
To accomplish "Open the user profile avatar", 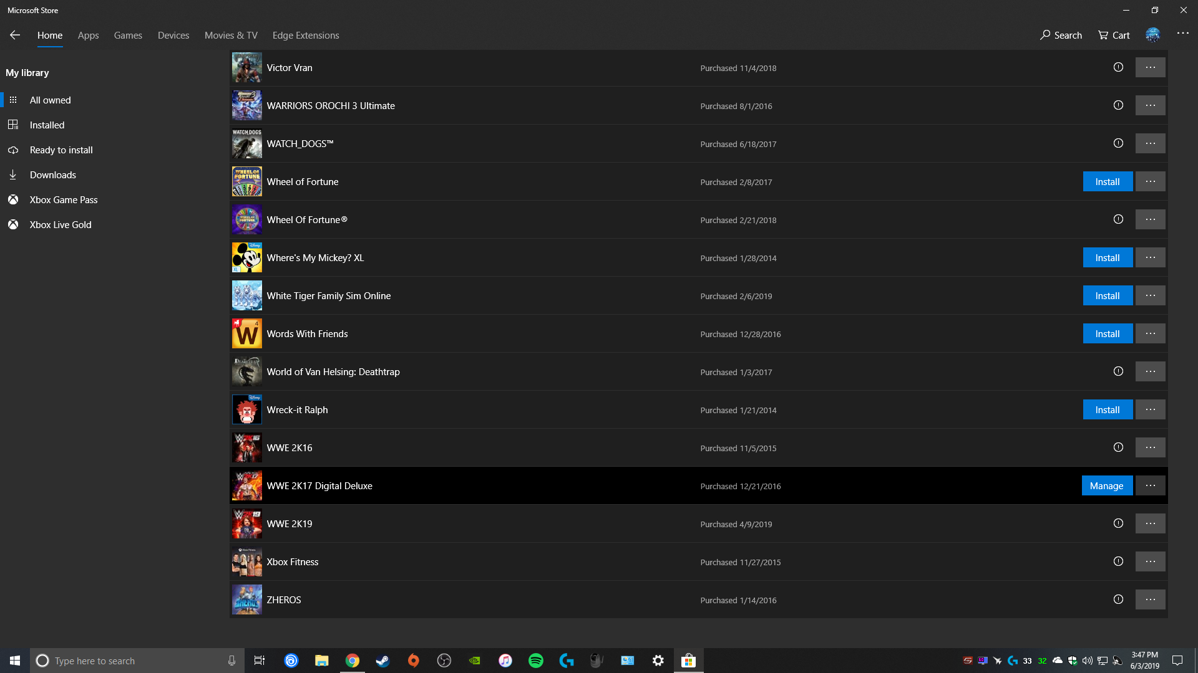I will (1152, 35).
